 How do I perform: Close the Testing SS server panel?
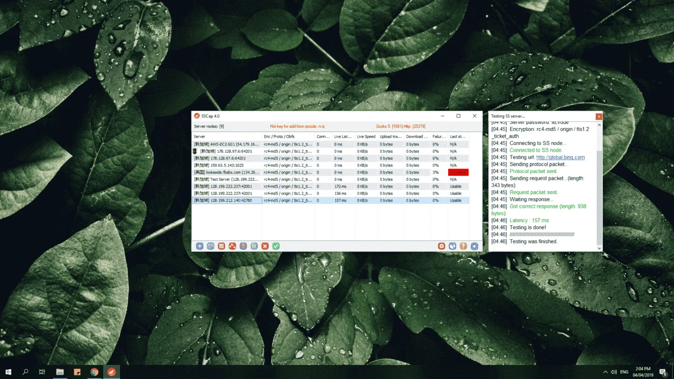point(599,116)
